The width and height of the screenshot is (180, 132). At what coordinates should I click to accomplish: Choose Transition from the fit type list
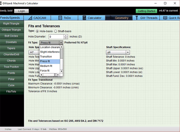pos(46,56)
